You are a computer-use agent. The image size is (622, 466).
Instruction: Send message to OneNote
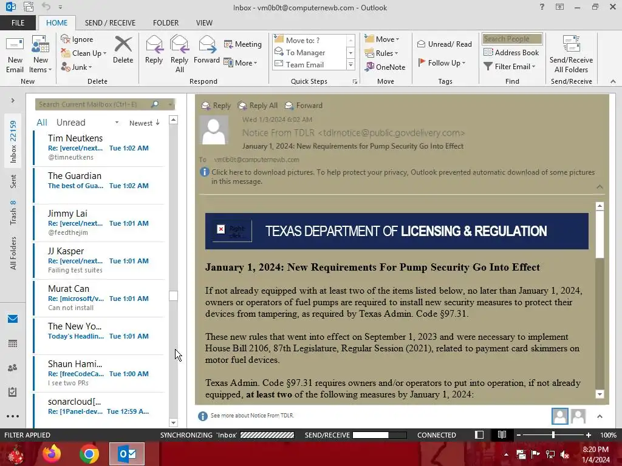click(385, 67)
